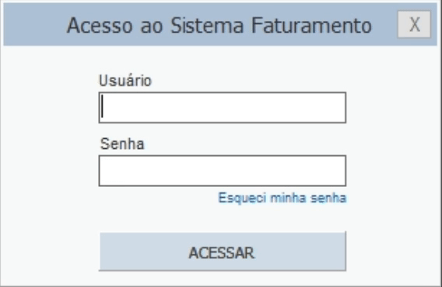Click the Acesso ao Sistema Faturamento title
Viewport: 442px width, 287px height.
click(219, 26)
